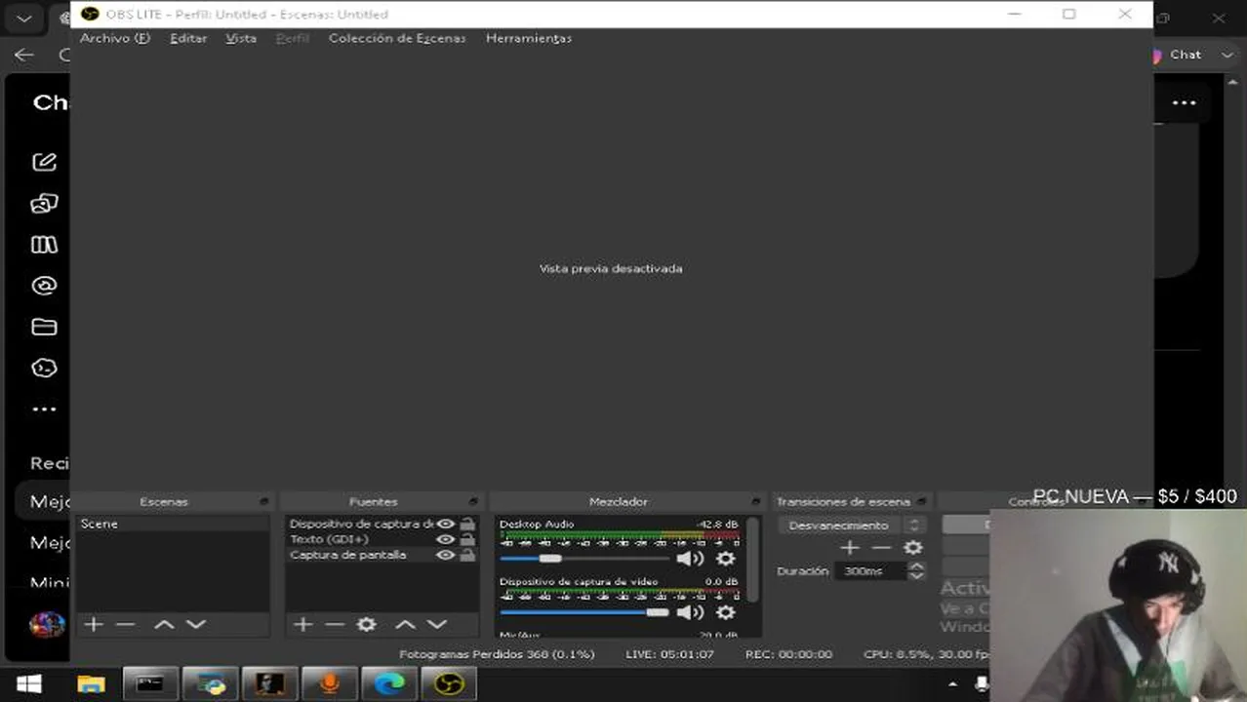Toggle visibility of Texto (GDI+) source
The width and height of the screenshot is (1247, 702).
pos(446,539)
